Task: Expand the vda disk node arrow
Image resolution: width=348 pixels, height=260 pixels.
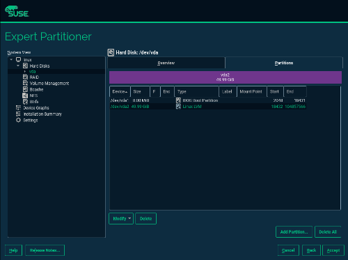Action: coord(25,72)
